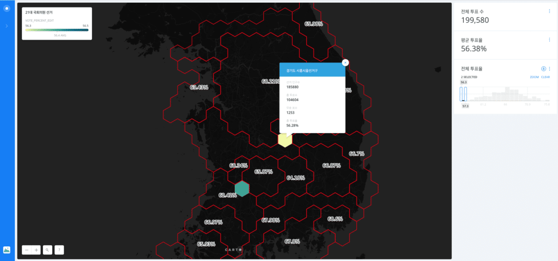The image size is (558, 261).
Task: Click the 56.38% average turnout value
Action: (x=474, y=49)
